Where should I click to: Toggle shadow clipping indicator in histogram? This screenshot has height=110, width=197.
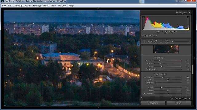pos(143,17)
